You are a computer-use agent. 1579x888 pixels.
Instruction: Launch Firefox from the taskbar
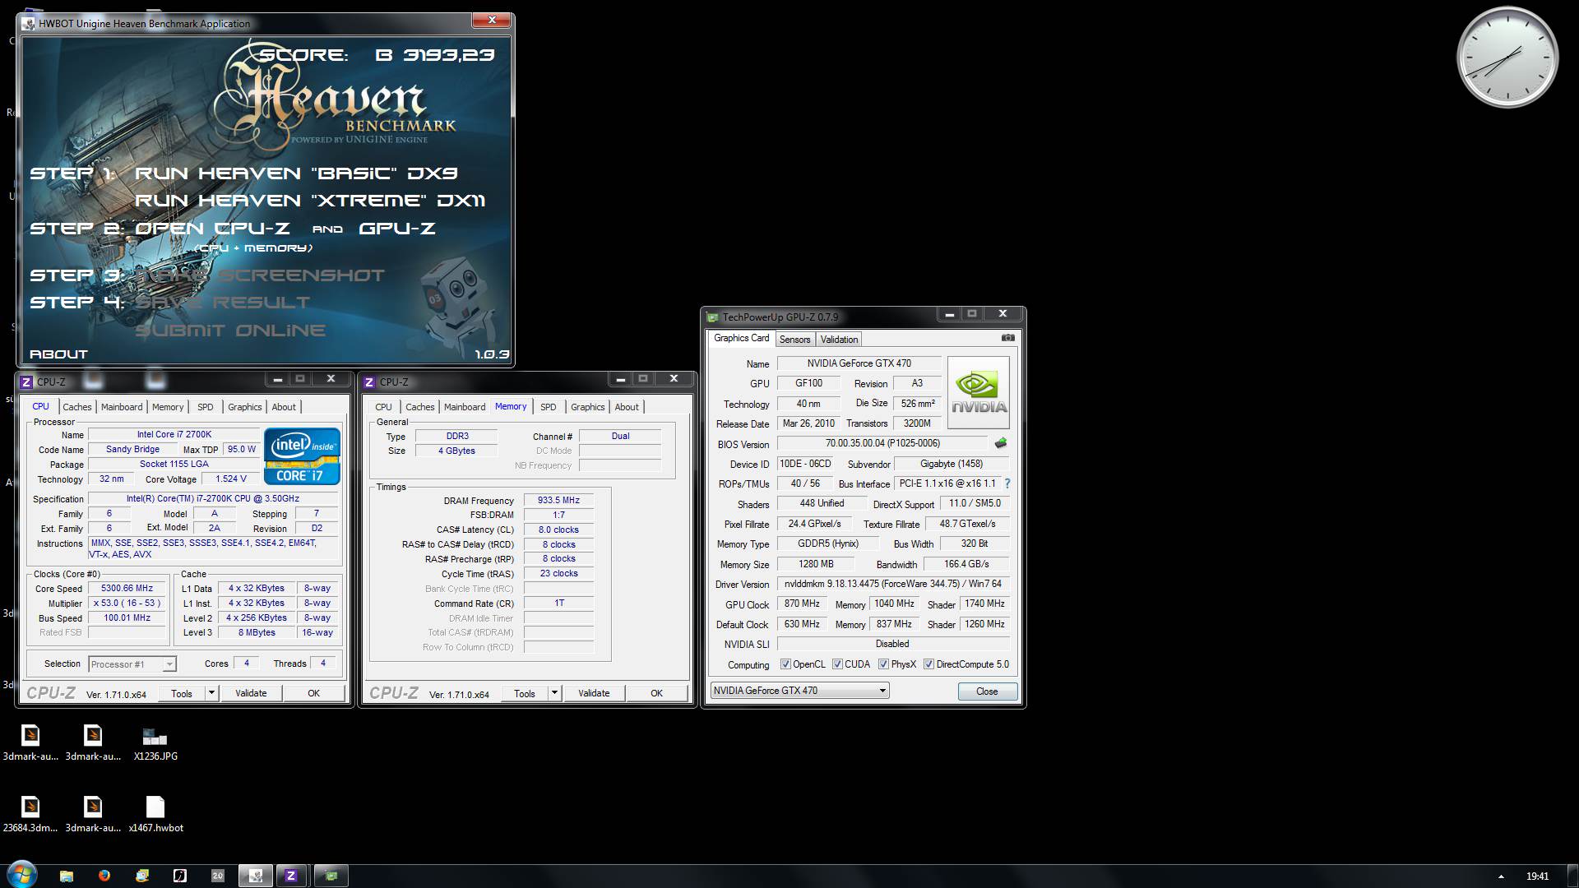point(104,876)
